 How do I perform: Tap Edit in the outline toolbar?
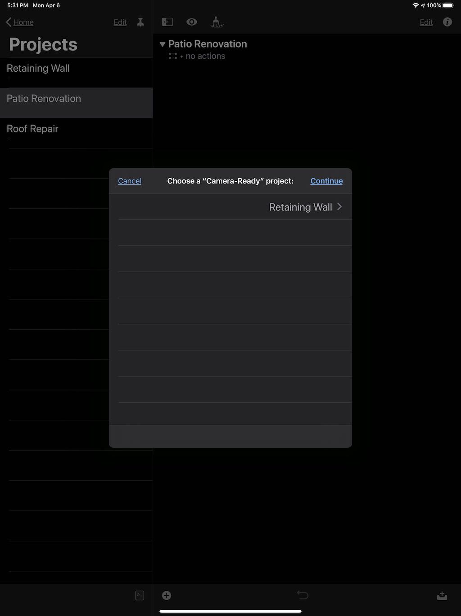(426, 22)
